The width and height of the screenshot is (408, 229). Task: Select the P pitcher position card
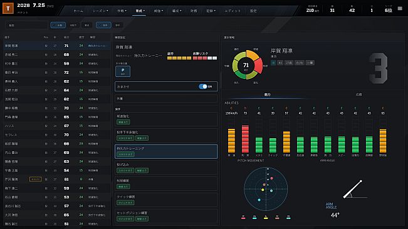123,71
